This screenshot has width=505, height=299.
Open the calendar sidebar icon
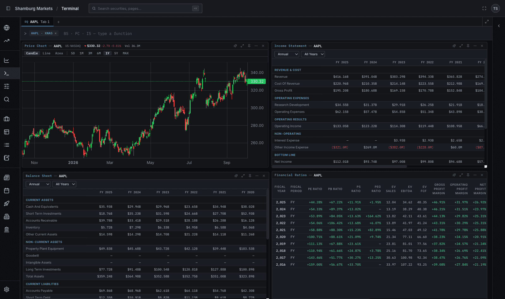click(7, 191)
